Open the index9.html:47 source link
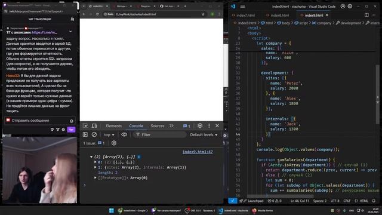 tap(198, 152)
